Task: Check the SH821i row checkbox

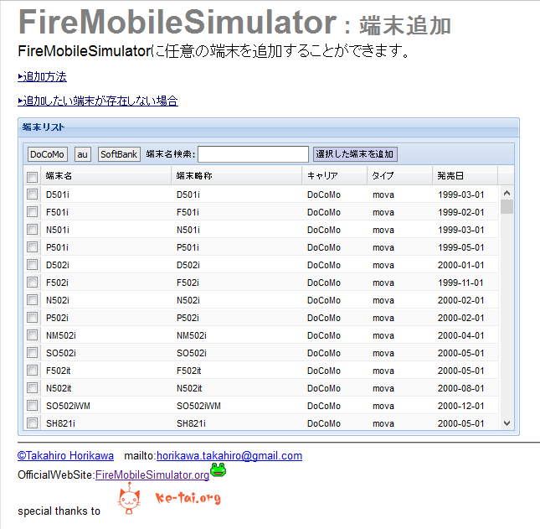Action: click(x=33, y=423)
